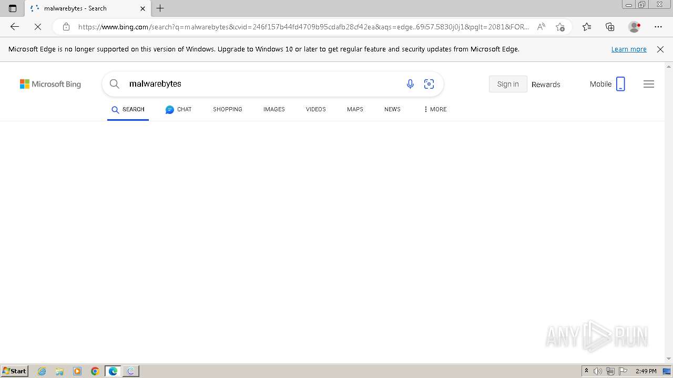Click the search magnifier icon in the Bing box

[115, 84]
